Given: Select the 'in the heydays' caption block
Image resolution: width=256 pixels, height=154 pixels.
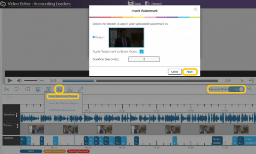Looking at the screenshot, I should click(250, 141).
